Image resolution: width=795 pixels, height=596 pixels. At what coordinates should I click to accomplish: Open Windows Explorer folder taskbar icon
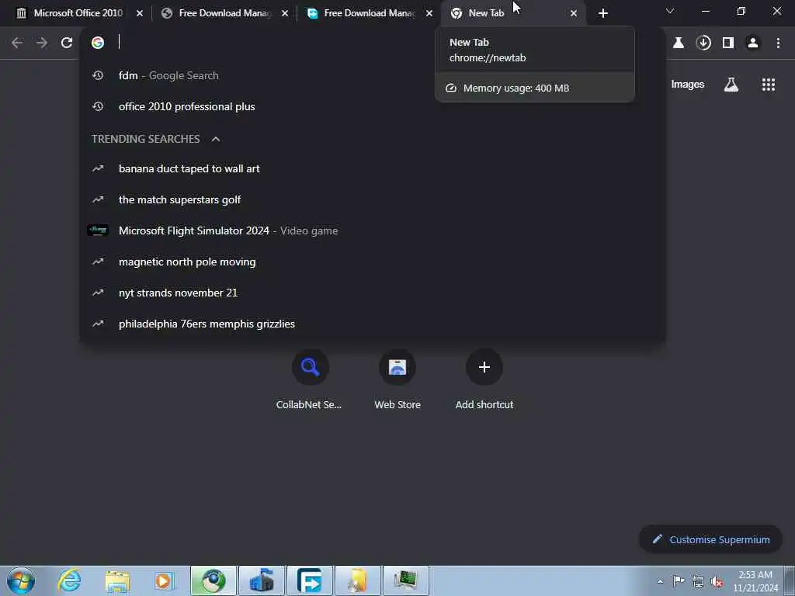point(118,580)
